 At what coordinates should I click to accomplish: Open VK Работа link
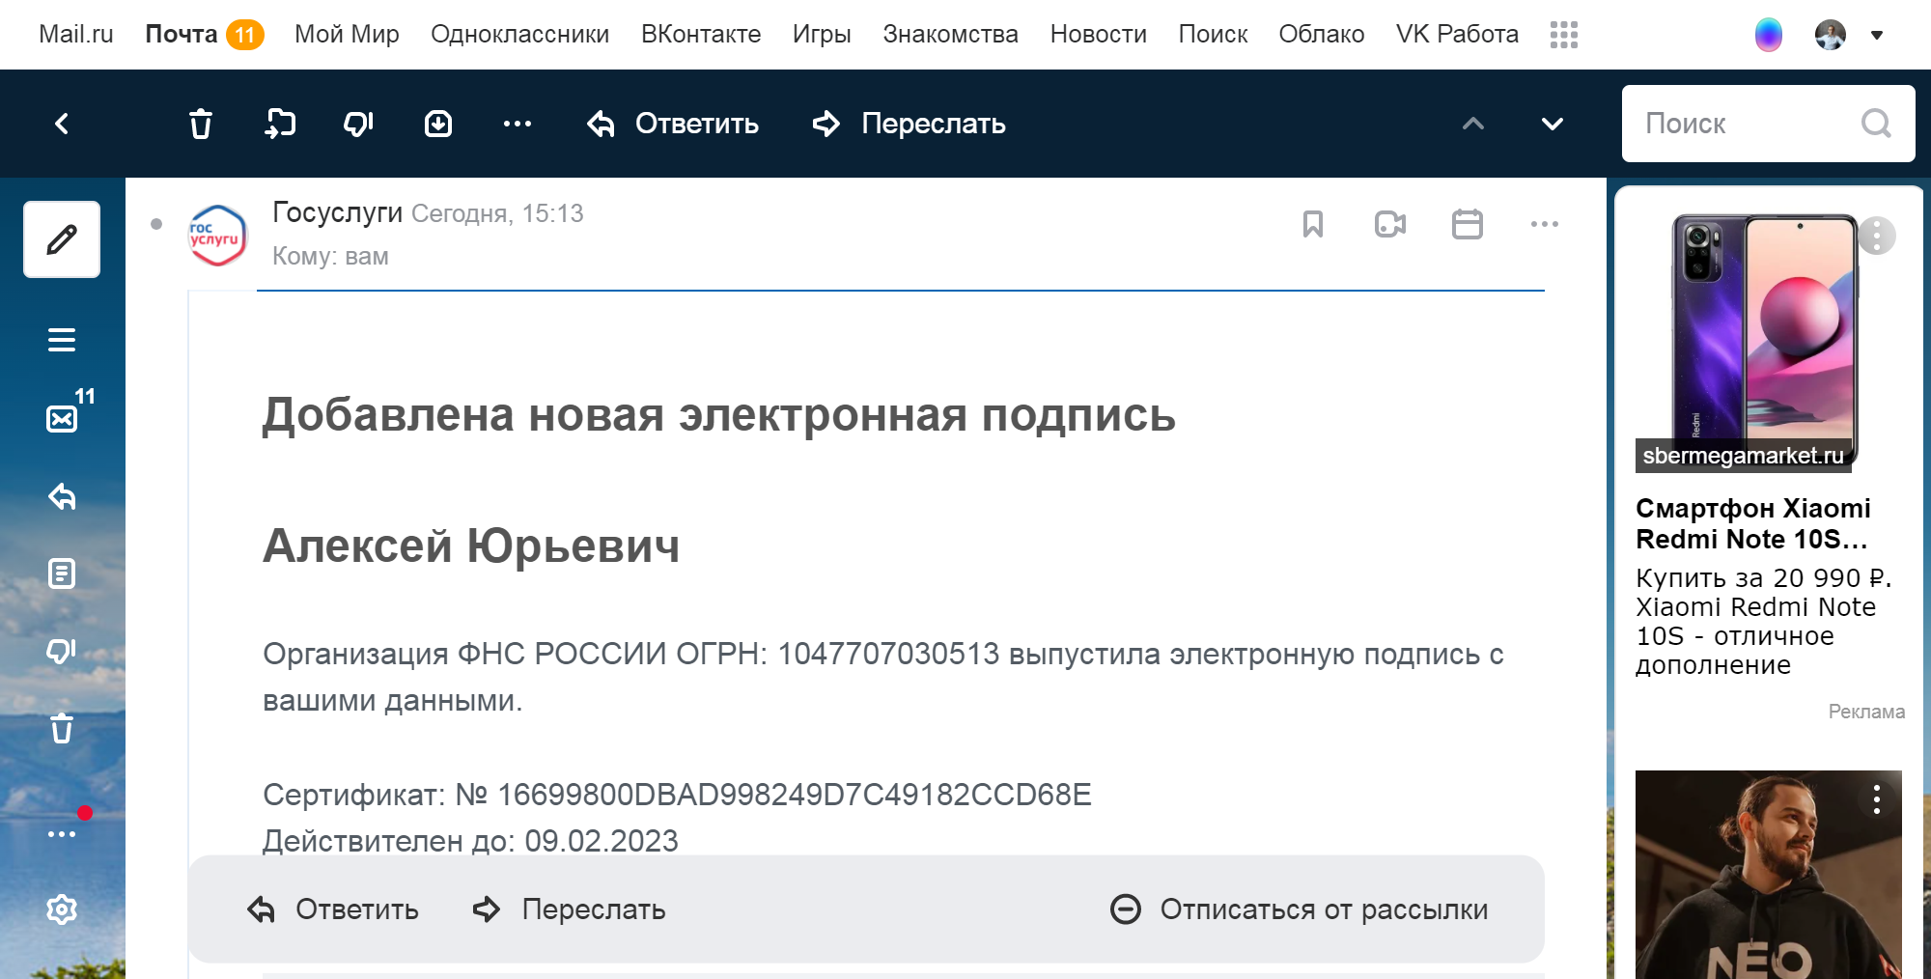(x=1457, y=35)
